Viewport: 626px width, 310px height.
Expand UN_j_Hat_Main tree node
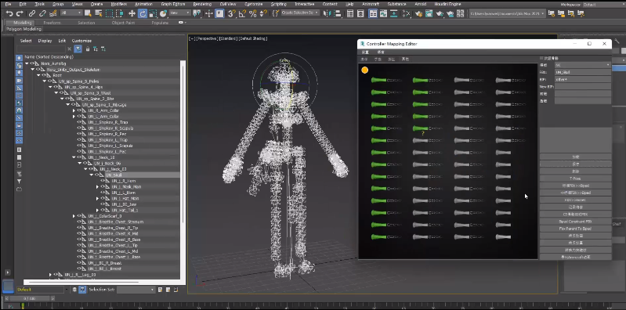[x=97, y=198]
